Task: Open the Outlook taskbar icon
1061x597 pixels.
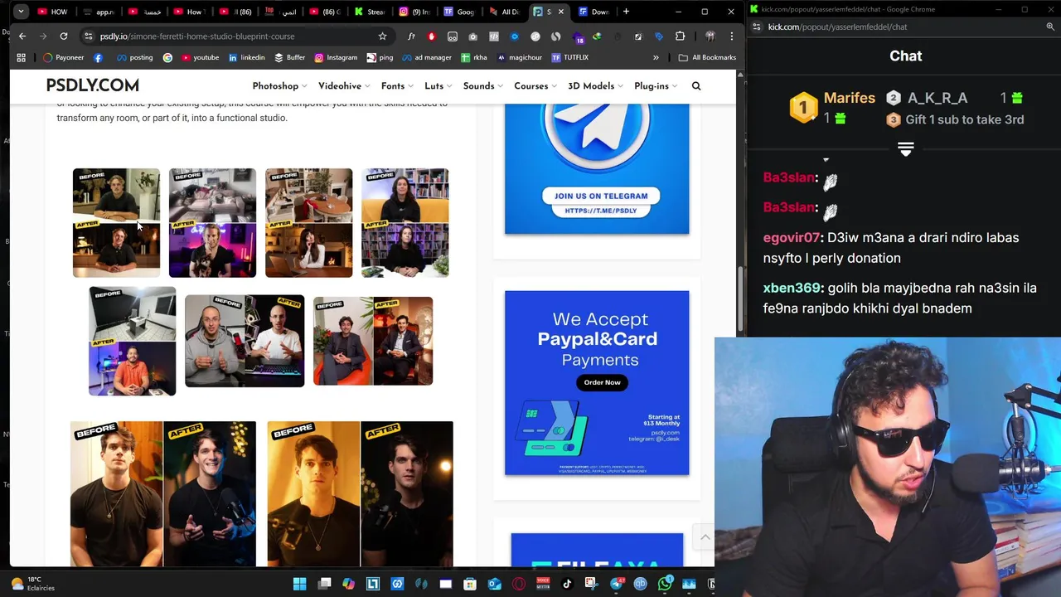Action: tap(495, 584)
